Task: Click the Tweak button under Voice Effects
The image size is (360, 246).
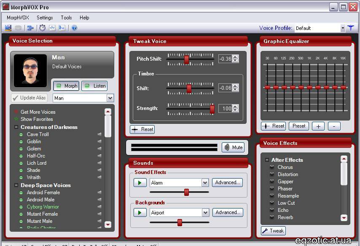Action: [x=273, y=231]
